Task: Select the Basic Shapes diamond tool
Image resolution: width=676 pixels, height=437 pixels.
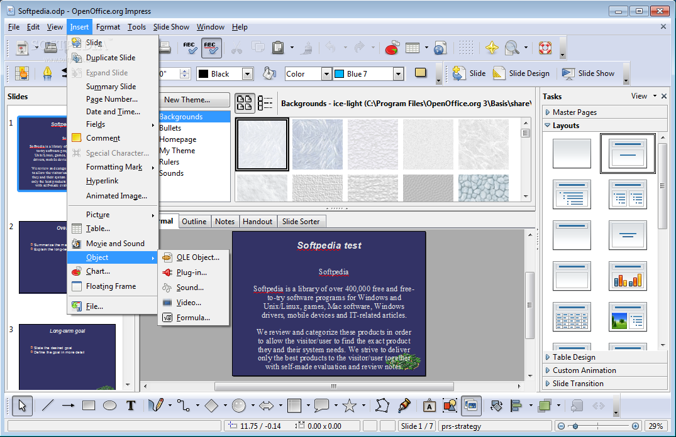Action: (x=211, y=406)
